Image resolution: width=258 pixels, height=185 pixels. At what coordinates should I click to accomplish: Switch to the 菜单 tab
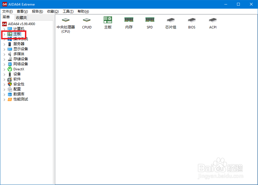(6, 17)
